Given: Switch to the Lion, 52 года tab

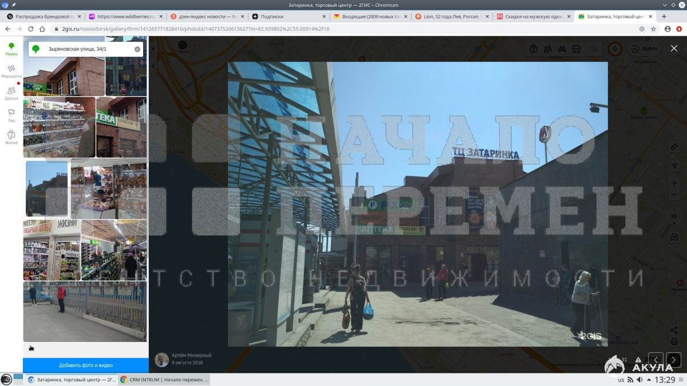Looking at the screenshot, I should point(452,17).
